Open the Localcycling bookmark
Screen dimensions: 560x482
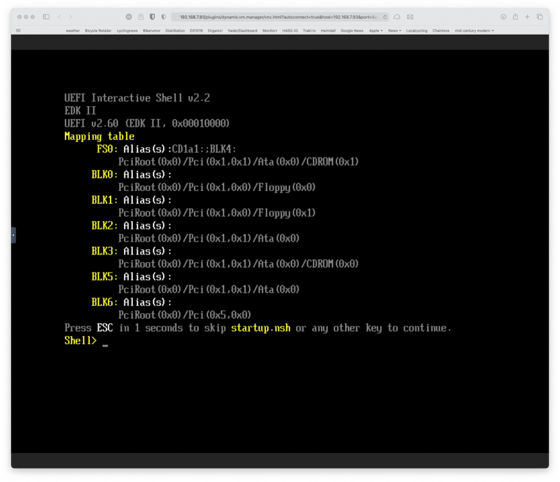click(416, 31)
